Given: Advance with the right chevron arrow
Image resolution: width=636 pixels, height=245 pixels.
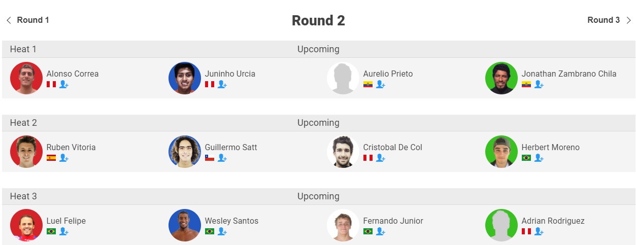Looking at the screenshot, I should [x=628, y=20].
